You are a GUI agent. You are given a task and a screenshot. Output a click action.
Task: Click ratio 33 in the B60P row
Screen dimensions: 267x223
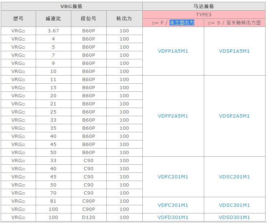tap(53, 120)
